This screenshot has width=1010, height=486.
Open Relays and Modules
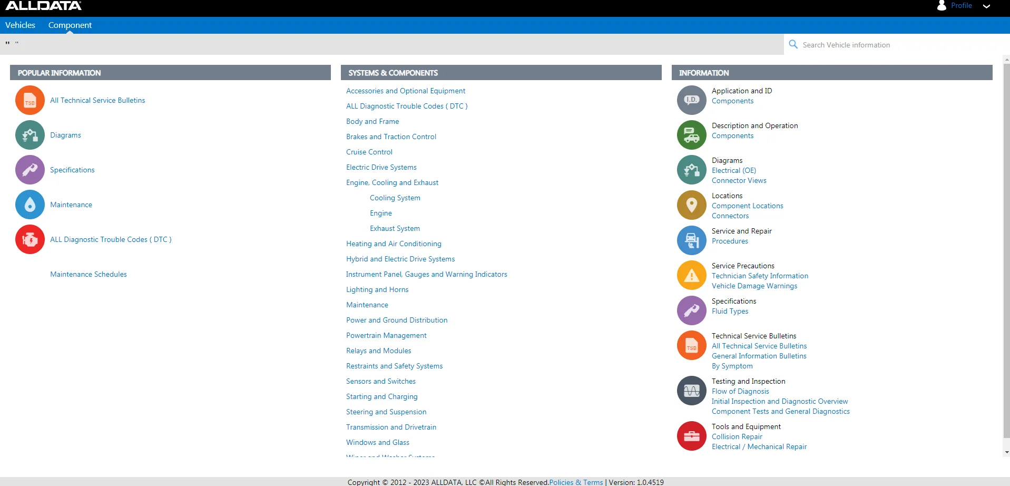(x=379, y=351)
